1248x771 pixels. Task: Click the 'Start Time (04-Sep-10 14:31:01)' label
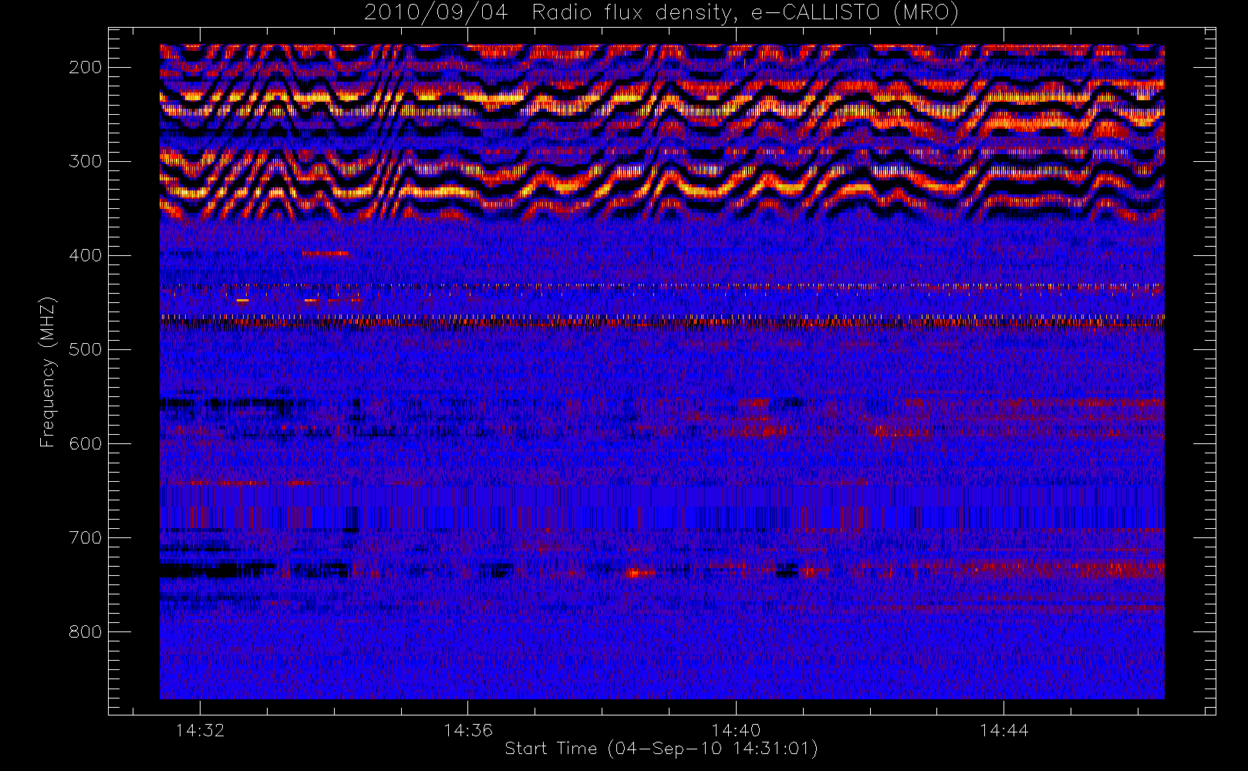click(661, 749)
